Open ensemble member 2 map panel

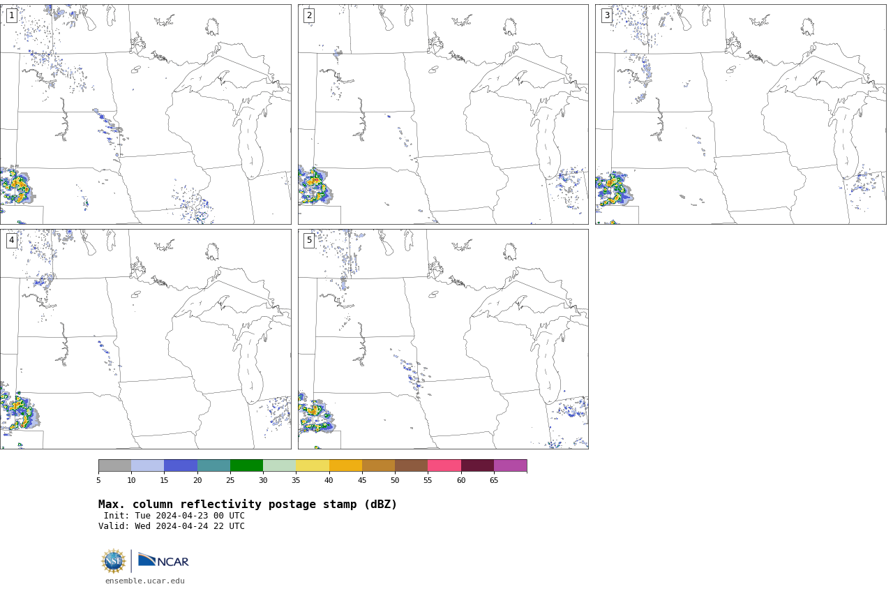443,114
